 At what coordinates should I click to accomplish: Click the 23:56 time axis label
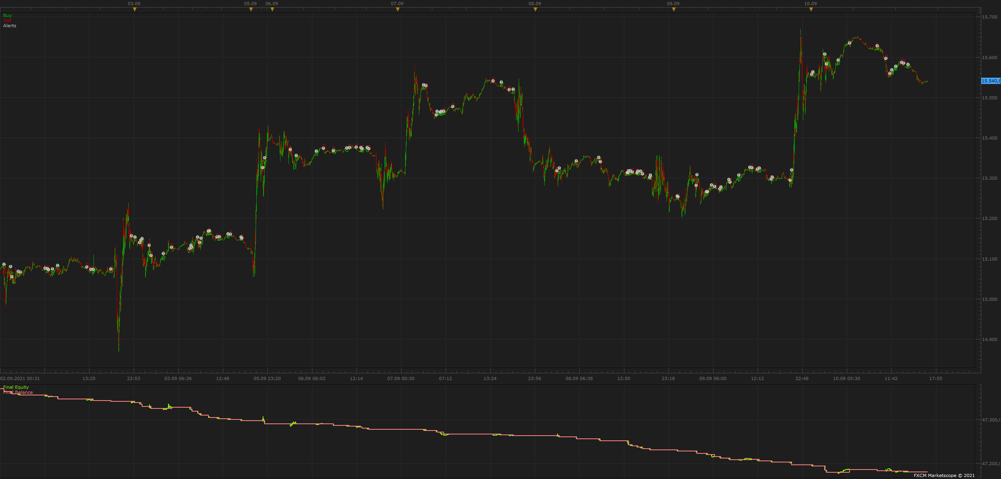point(535,378)
